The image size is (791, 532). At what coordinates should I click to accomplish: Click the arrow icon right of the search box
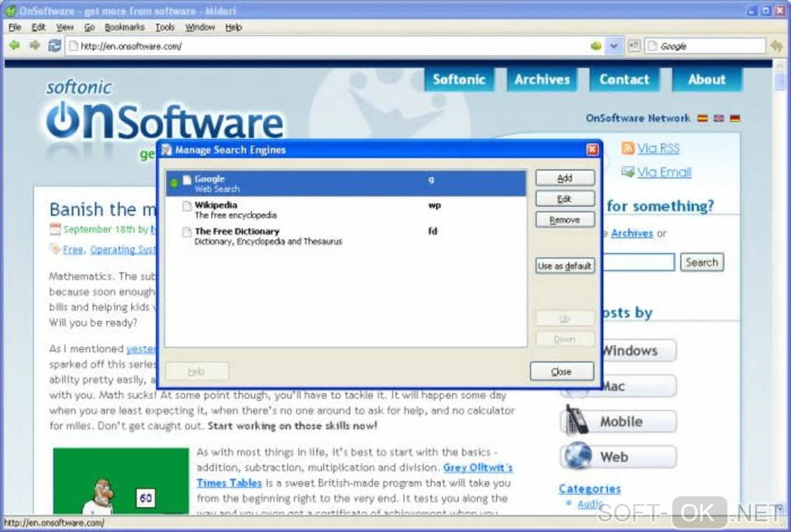point(776,46)
